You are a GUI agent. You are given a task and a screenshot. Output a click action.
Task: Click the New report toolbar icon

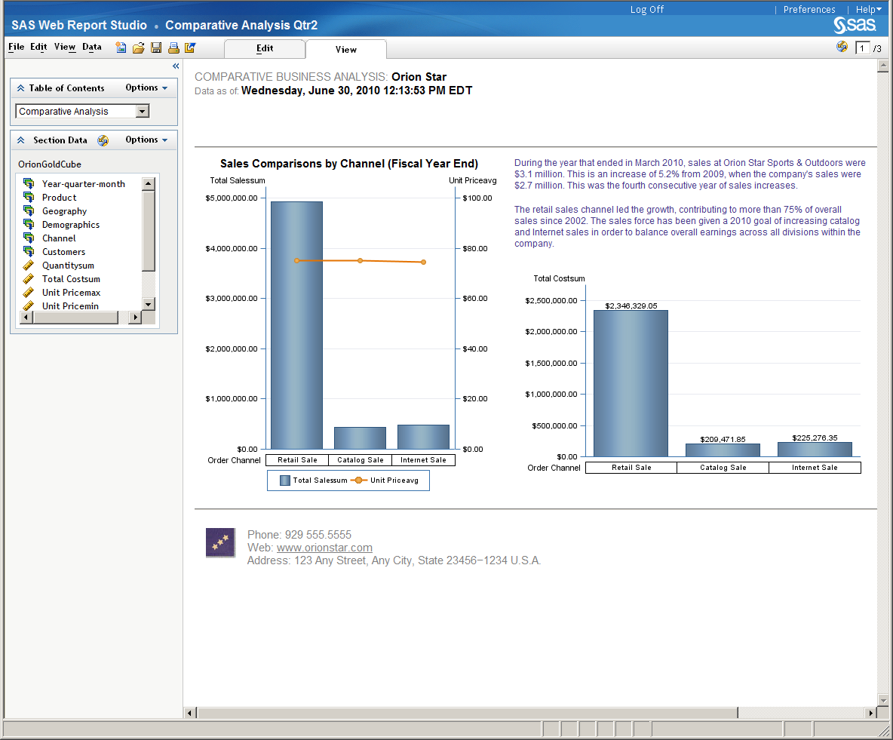click(121, 48)
